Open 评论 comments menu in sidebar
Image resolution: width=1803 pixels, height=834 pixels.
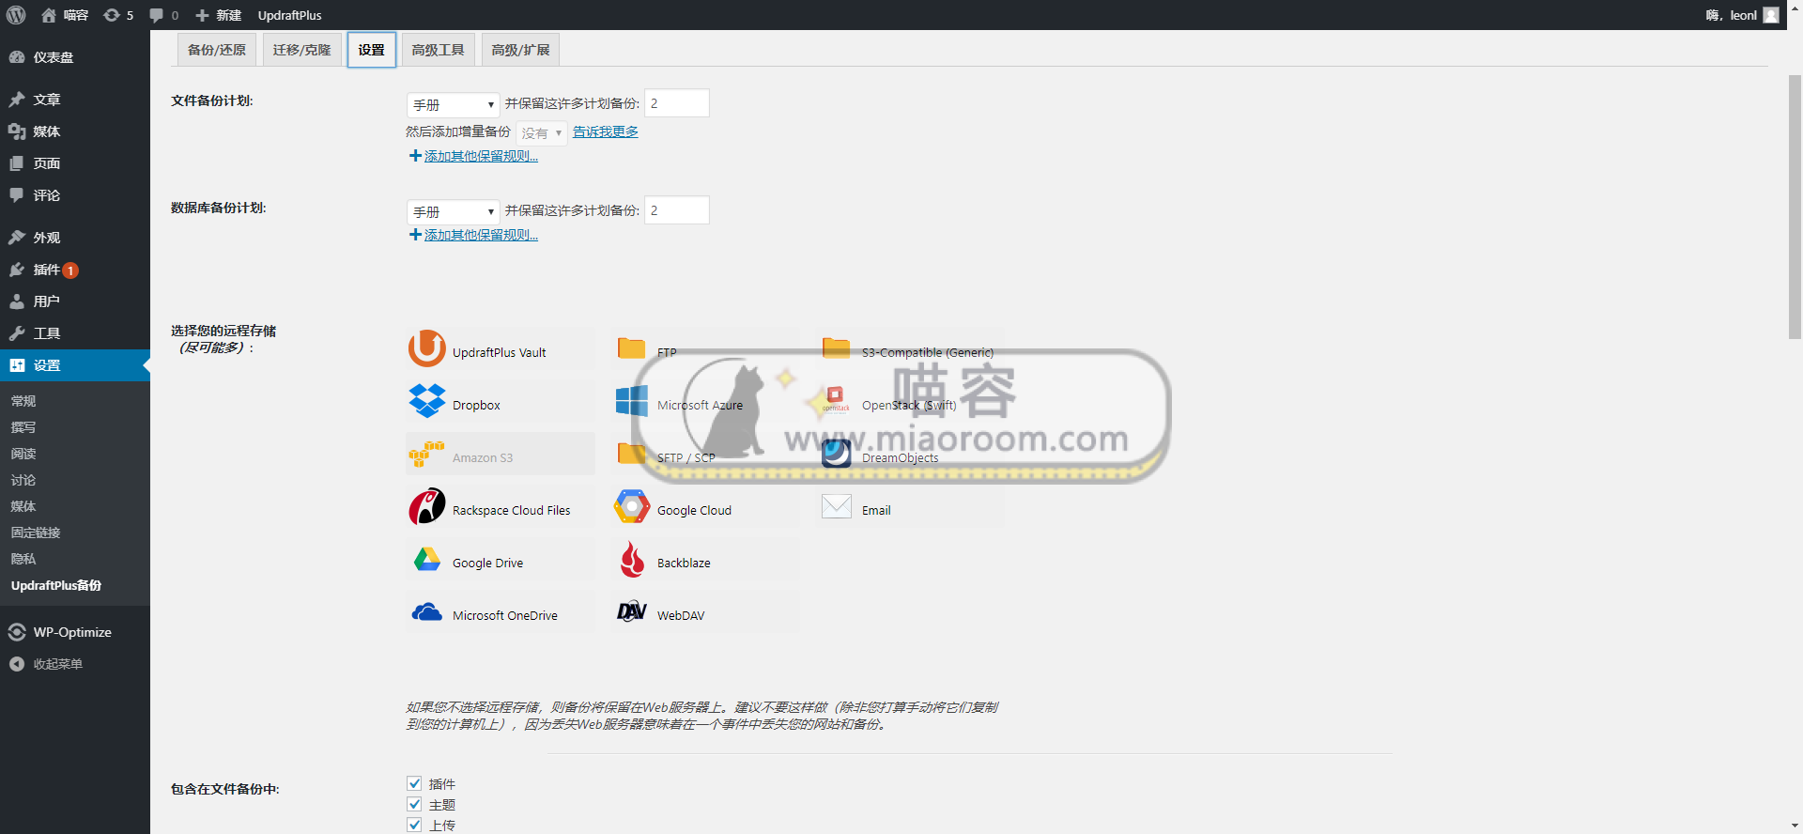pyautogui.click(x=75, y=194)
